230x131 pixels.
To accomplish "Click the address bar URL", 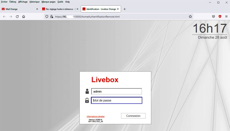I will click(x=87, y=17).
